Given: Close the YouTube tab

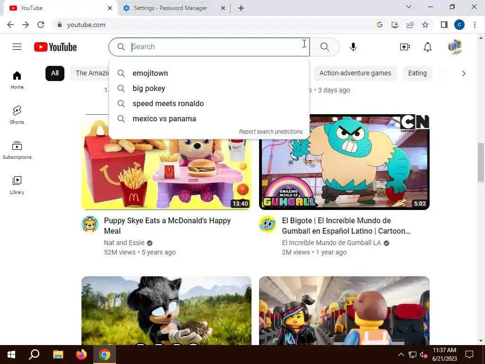Looking at the screenshot, I should tap(110, 8).
